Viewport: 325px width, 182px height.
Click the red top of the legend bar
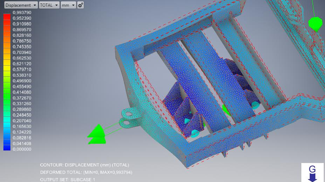(7, 17)
